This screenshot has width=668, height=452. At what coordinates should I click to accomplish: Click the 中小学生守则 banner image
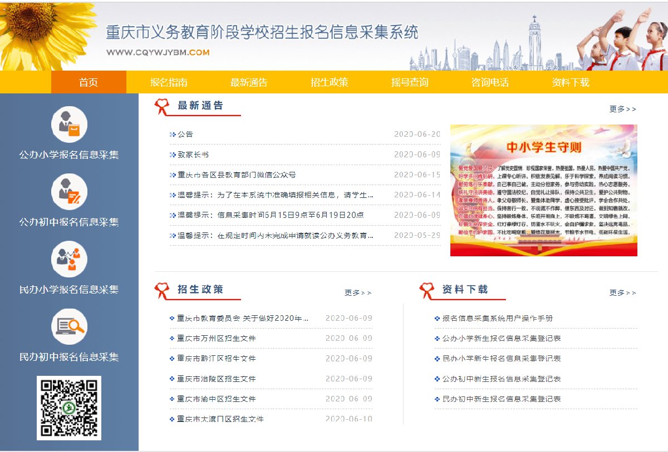point(543,190)
